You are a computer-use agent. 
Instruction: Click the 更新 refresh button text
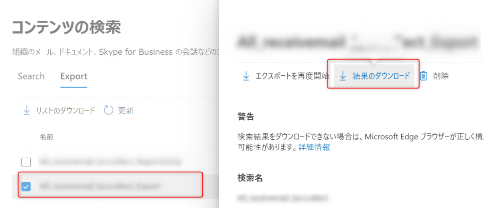point(126,111)
